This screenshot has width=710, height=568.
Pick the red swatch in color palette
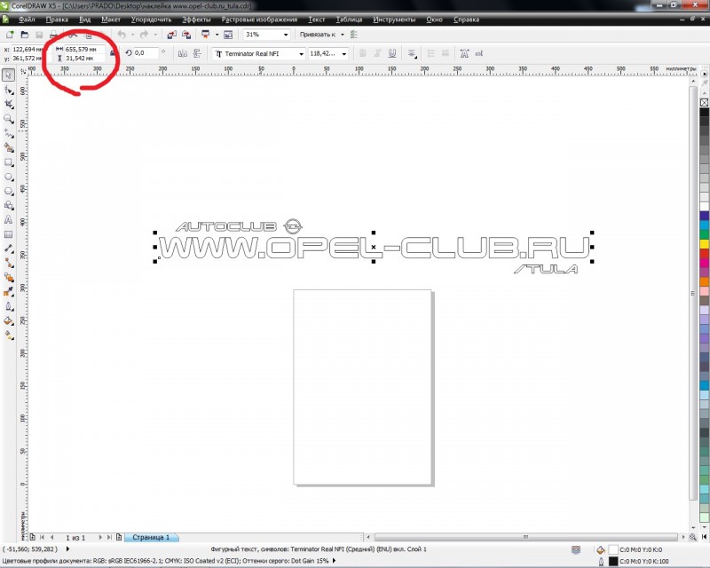704,255
